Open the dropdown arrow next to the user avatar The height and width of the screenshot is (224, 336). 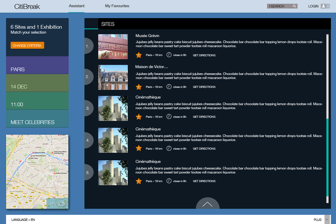coord(328,6)
